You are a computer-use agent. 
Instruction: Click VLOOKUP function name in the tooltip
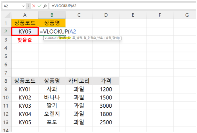coord(51,38)
